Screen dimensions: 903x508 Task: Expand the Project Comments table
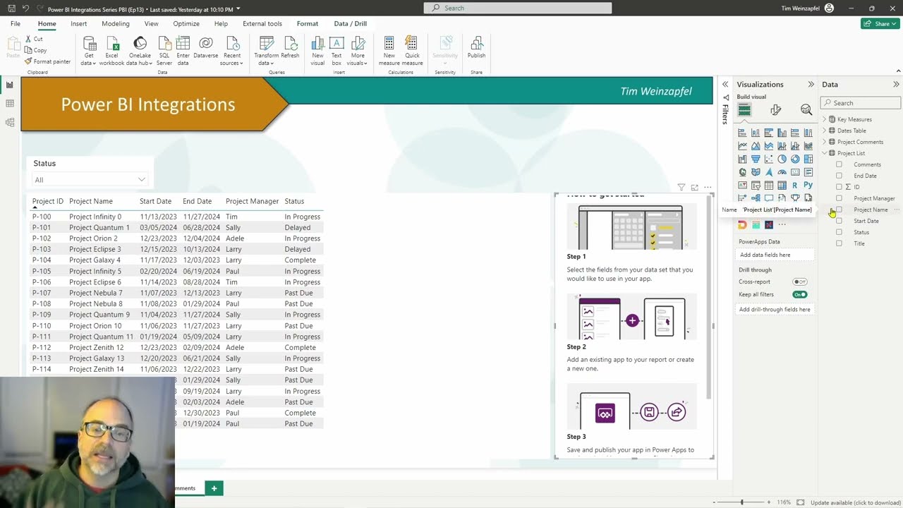point(824,142)
